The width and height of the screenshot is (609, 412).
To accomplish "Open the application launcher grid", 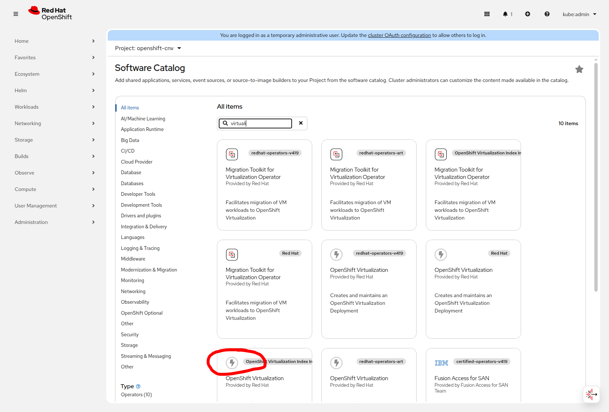I will tap(487, 14).
